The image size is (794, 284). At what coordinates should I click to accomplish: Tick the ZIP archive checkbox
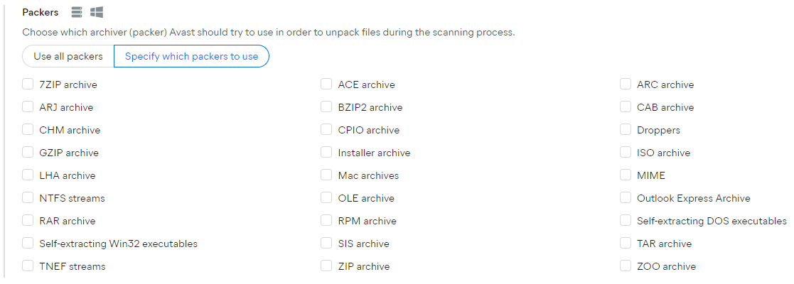tap(326, 266)
